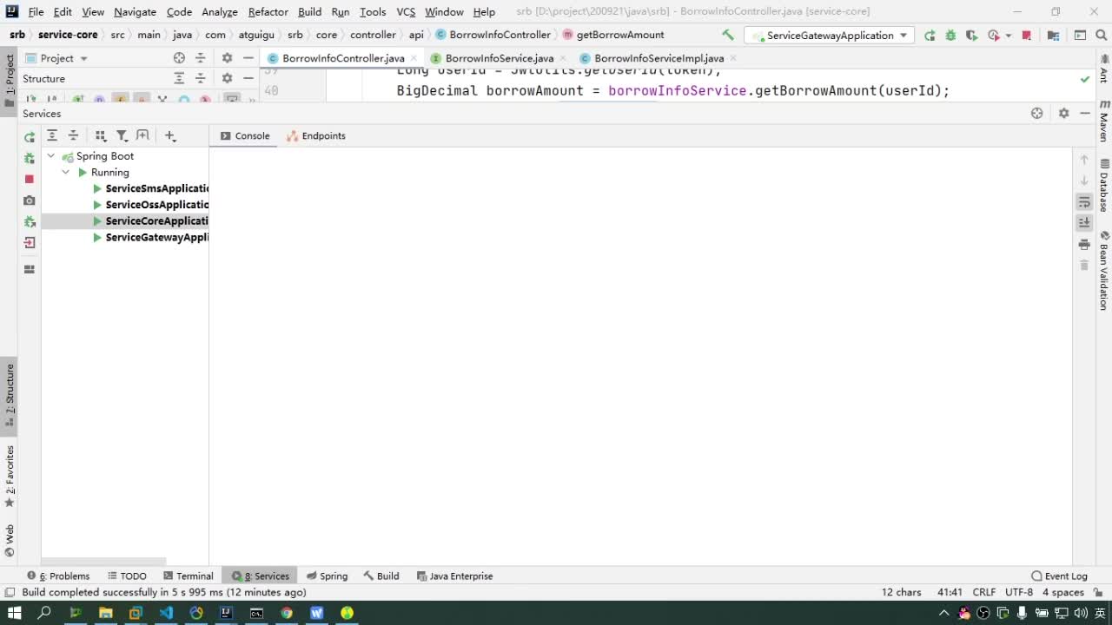Image resolution: width=1112 pixels, height=625 pixels.
Task: Open the Java Enterprise tool window
Action: pyautogui.click(x=454, y=576)
